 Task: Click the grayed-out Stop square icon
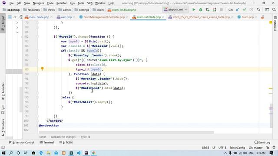tap(221, 10)
